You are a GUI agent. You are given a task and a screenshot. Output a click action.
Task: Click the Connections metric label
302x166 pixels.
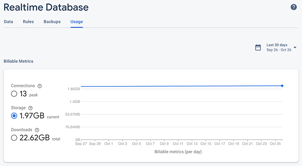pyautogui.click(x=23, y=86)
